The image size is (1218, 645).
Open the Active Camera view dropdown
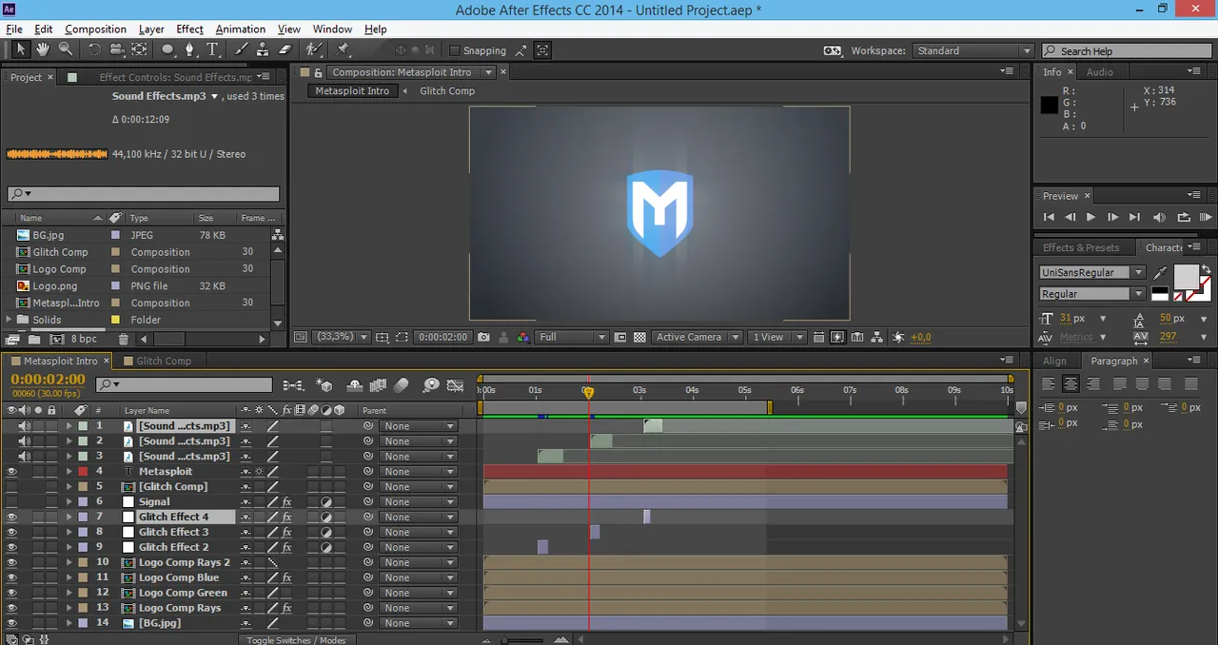(697, 337)
